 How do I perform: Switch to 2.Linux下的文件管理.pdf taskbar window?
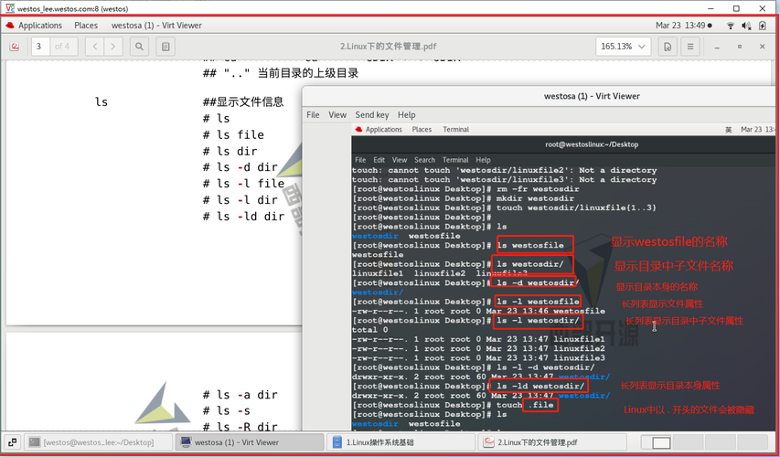[x=552, y=442]
